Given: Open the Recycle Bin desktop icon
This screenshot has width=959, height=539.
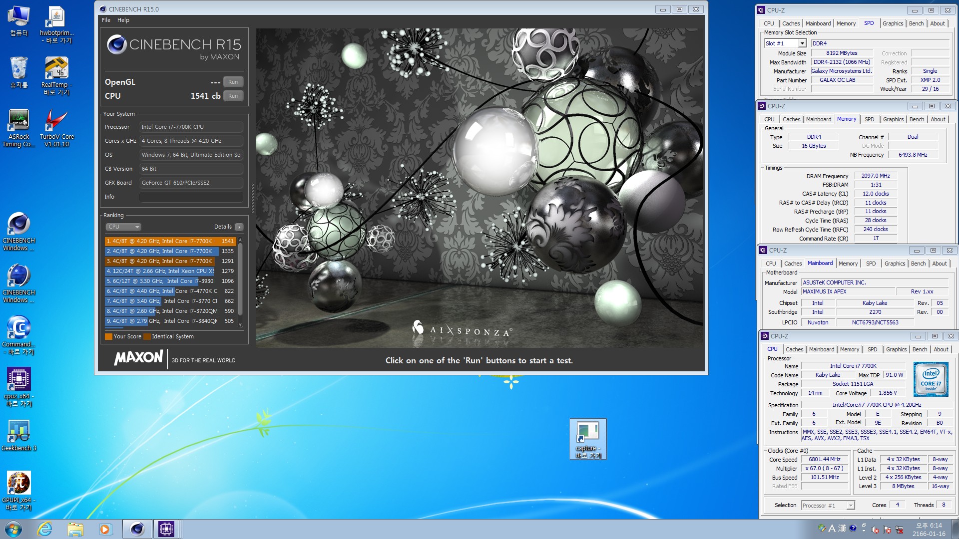Looking at the screenshot, I should click(x=18, y=73).
